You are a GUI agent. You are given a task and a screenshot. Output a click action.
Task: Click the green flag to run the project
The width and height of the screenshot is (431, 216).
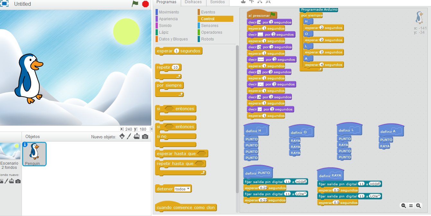click(135, 4)
